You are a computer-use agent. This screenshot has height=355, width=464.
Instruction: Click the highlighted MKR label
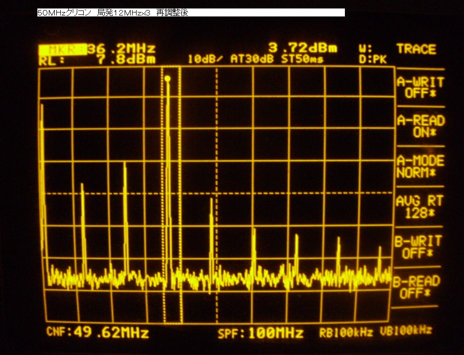click(x=63, y=49)
